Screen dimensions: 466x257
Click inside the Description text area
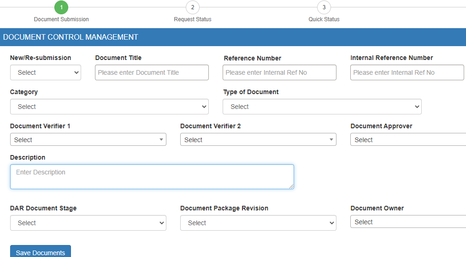(152, 177)
